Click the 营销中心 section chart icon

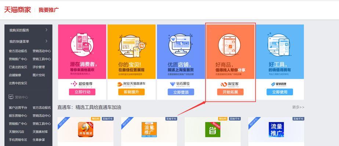click(11, 97)
